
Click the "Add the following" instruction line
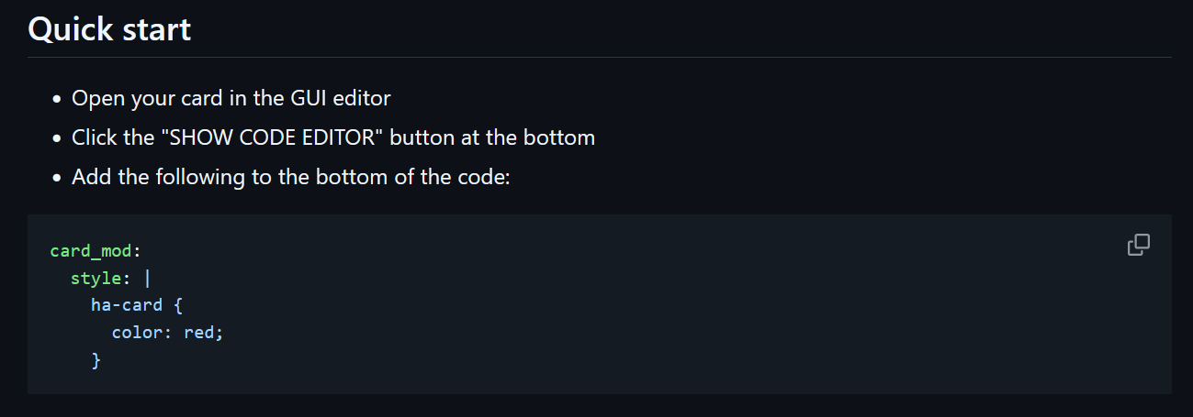click(290, 177)
